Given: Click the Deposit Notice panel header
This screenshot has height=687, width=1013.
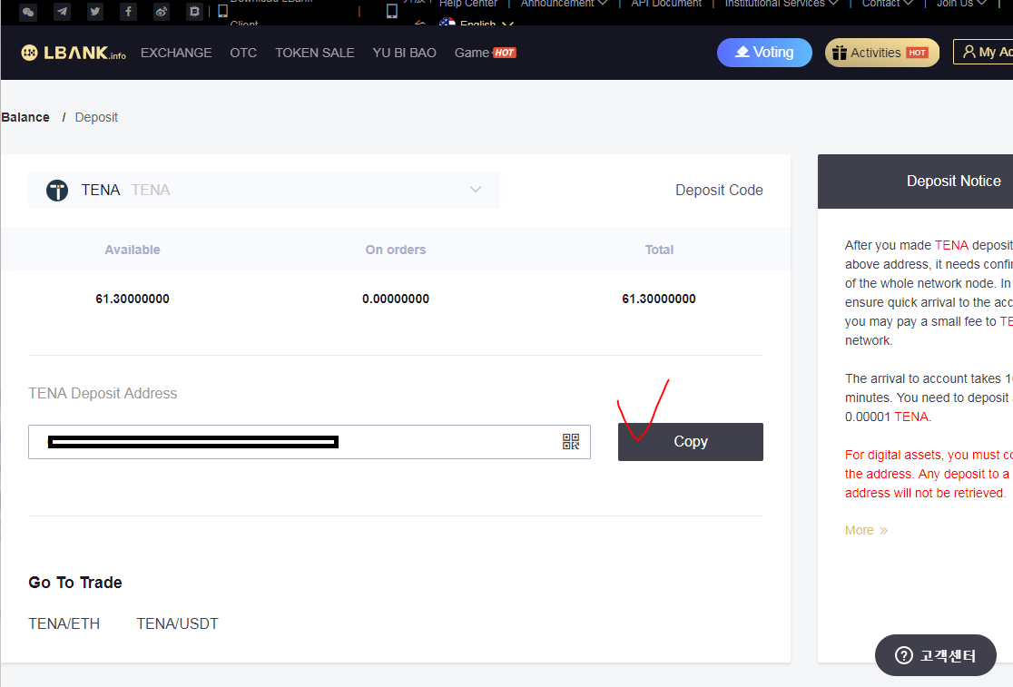Looking at the screenshot, I should [916, 182].
